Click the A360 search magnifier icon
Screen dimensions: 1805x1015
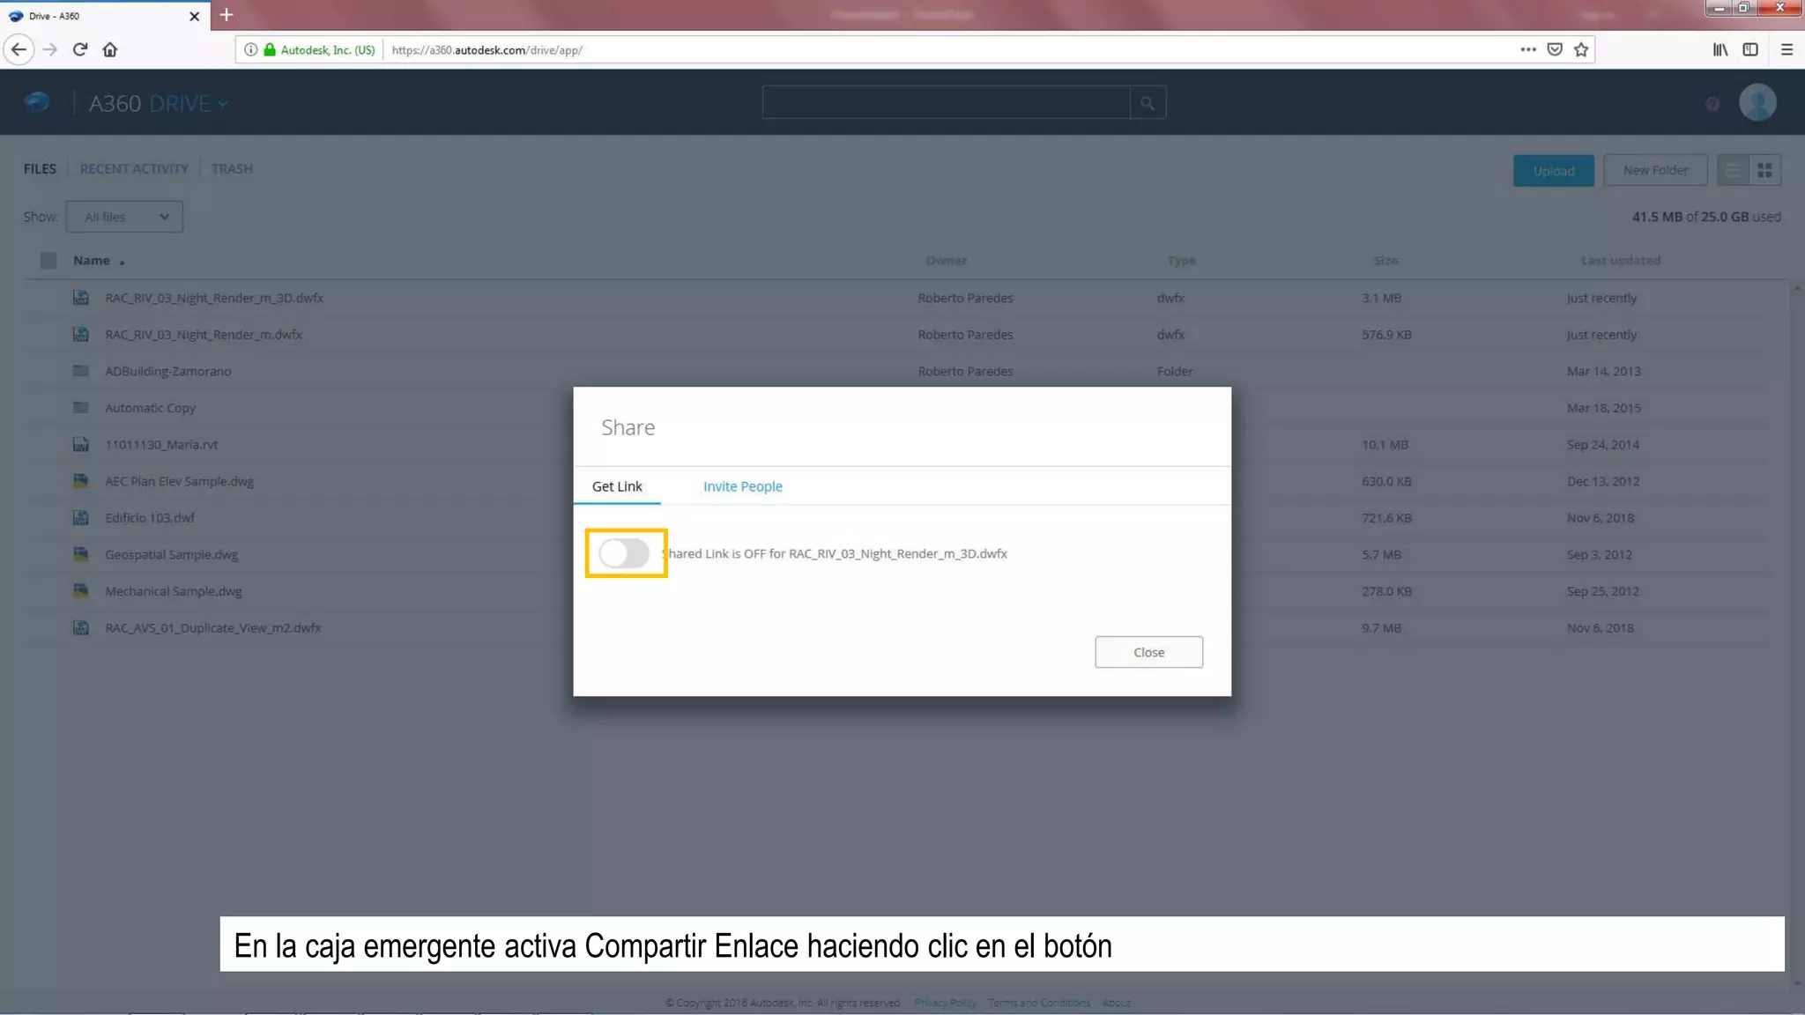click(x=1147, y=103)
